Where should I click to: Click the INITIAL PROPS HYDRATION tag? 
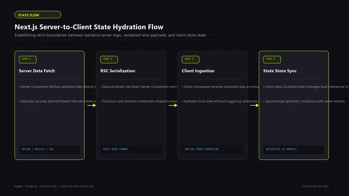(212, 149)
